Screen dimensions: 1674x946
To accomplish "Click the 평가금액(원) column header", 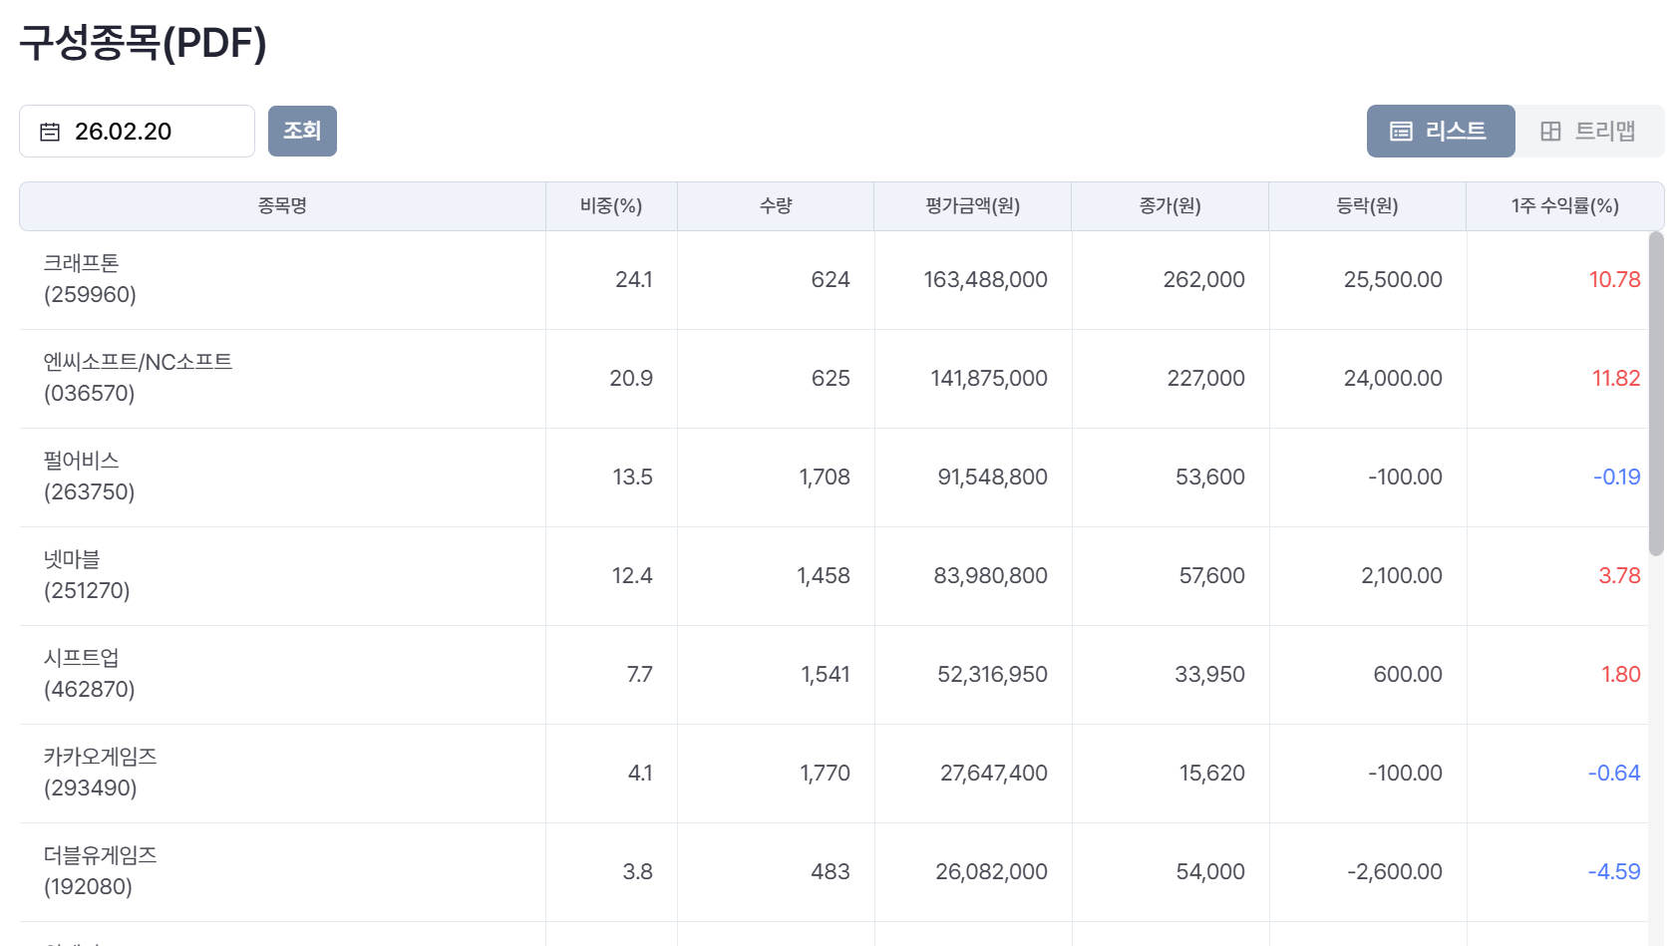I will coord(973,206).
